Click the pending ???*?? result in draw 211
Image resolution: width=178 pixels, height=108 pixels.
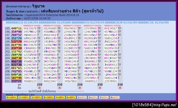pyautogui.click(x=16, y=81)
